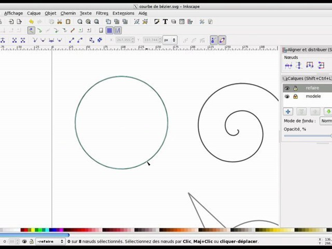The image size is (332, 249).
Task: Toggle show path outline
Action: click(x=222, y=40)
